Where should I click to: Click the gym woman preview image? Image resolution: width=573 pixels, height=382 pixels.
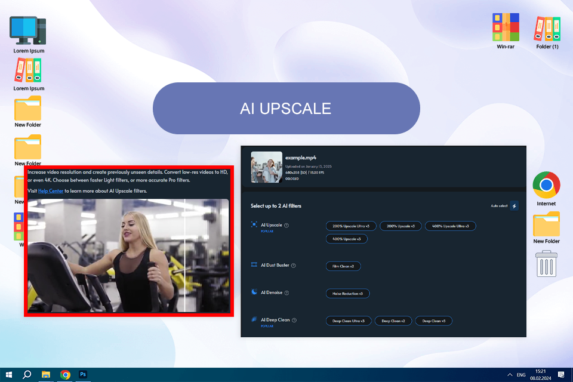tap(128, 255)
